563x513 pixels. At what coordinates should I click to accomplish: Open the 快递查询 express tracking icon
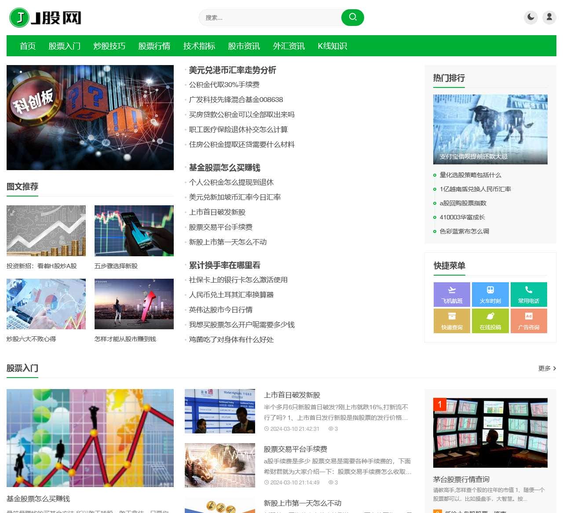point(451,321)
